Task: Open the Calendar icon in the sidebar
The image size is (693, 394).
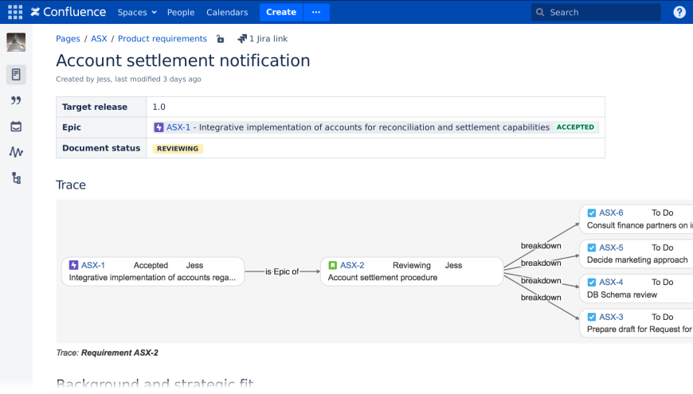Action: pos(16,127)
